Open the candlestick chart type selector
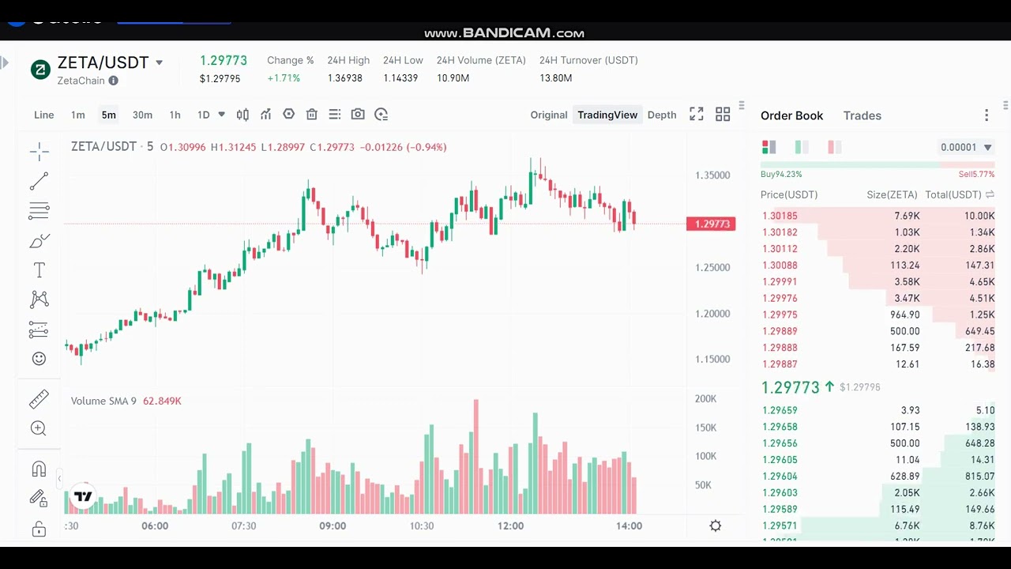1011x569 pixels. click(x=242, y=115)
